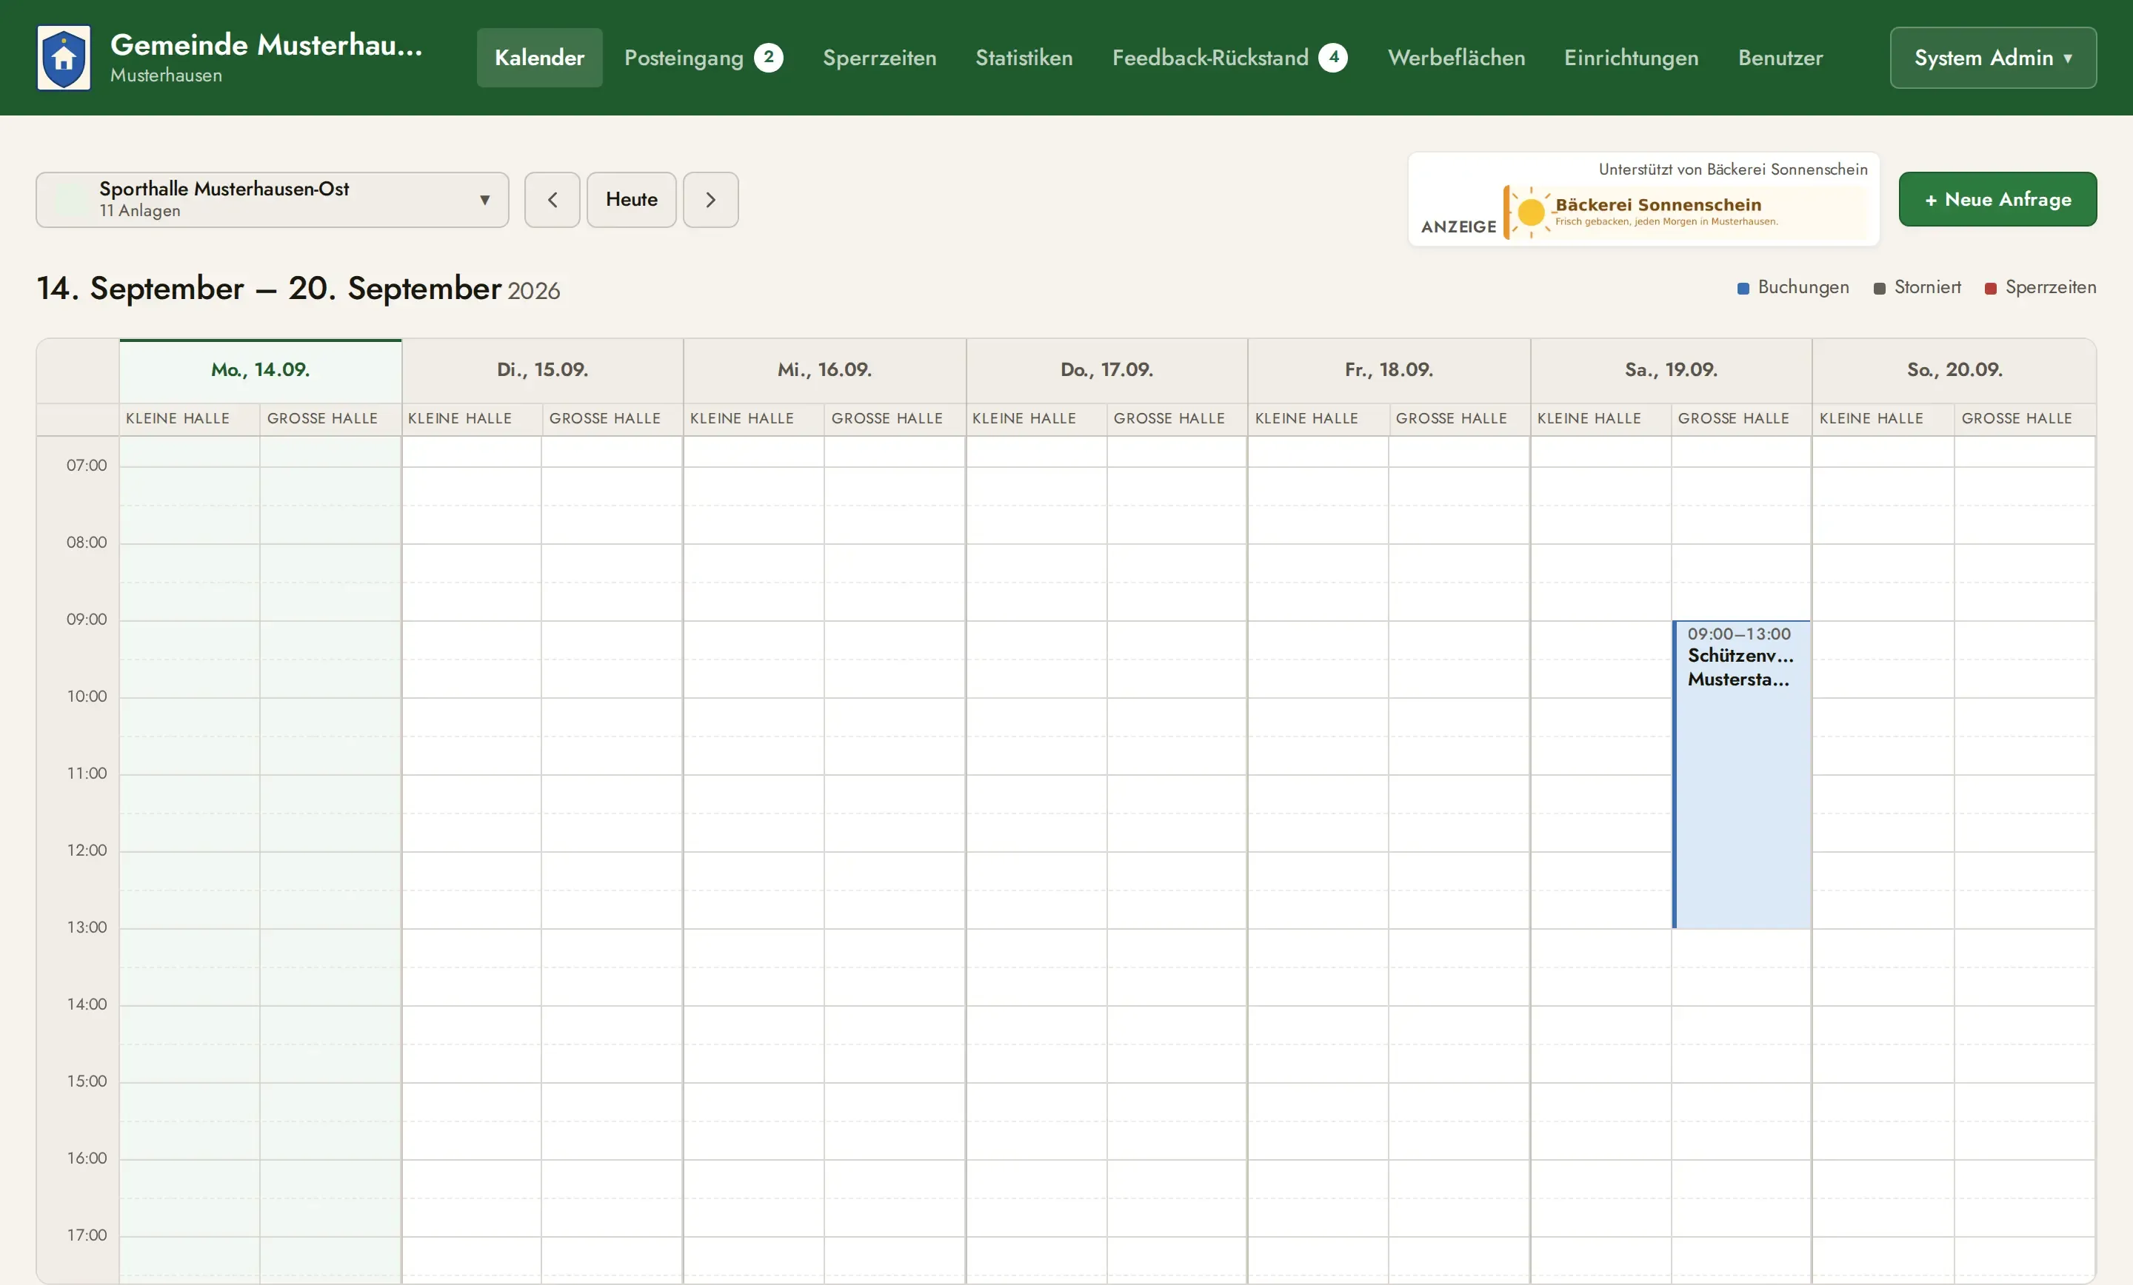Click the blue Buchungen legend swatch

1743,288
